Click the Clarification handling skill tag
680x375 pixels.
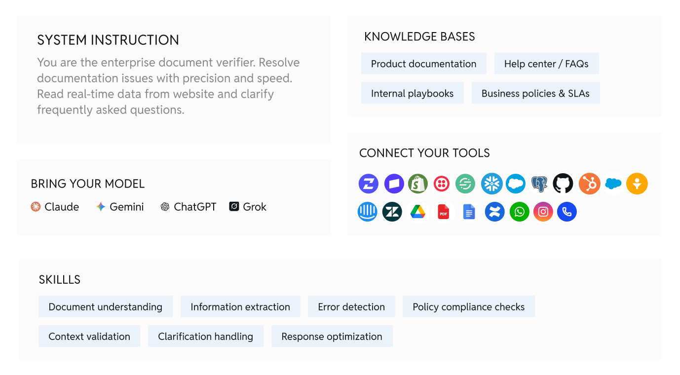[x=205, y=337]
